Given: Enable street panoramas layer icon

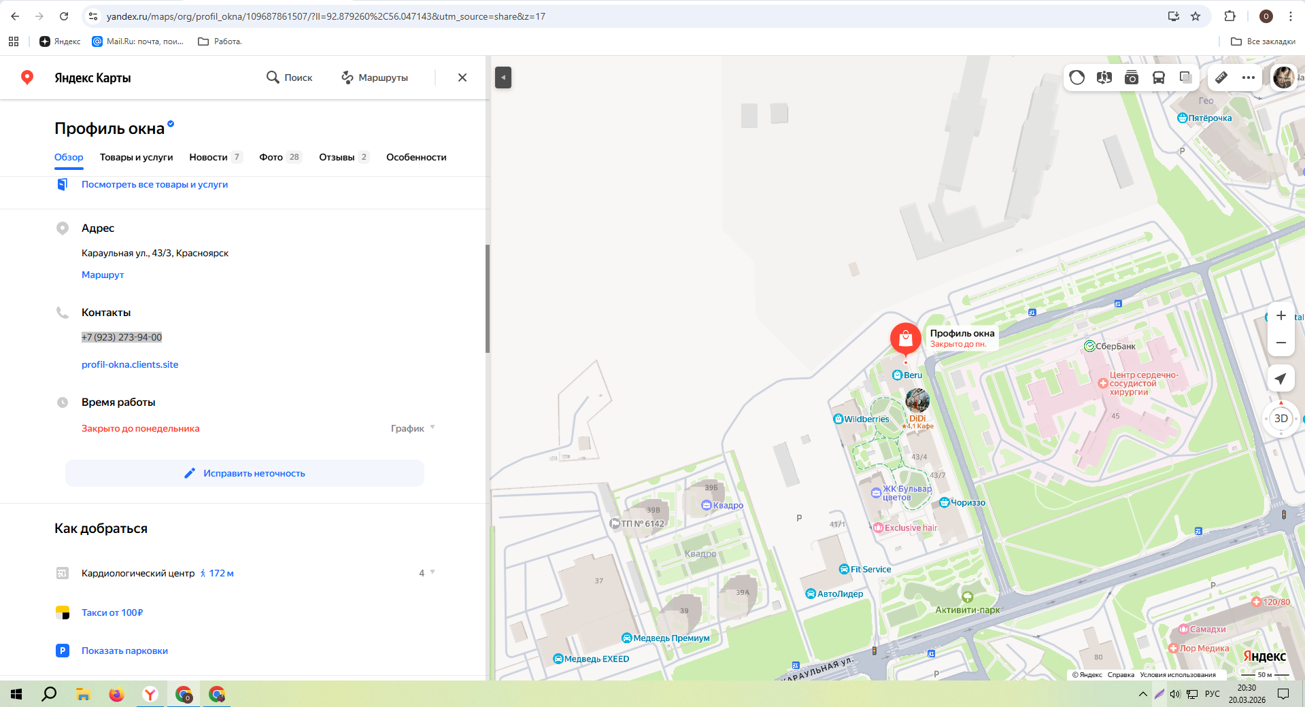Looking at the screenshot, I should coord(1104,77).
